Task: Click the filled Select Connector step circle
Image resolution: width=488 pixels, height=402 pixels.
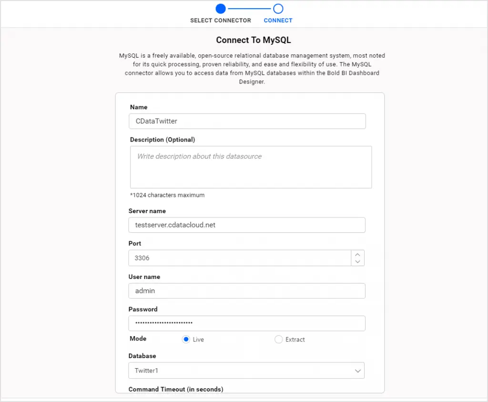Action: [220, 9]
